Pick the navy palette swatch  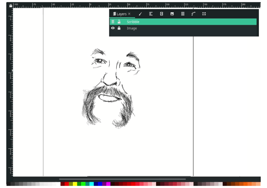(96, 184)
